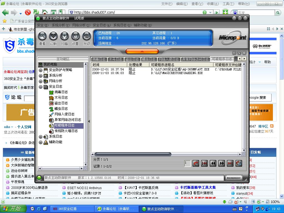
Task: Expand the 安全防护与策略 node
Action: pos(40,70)
